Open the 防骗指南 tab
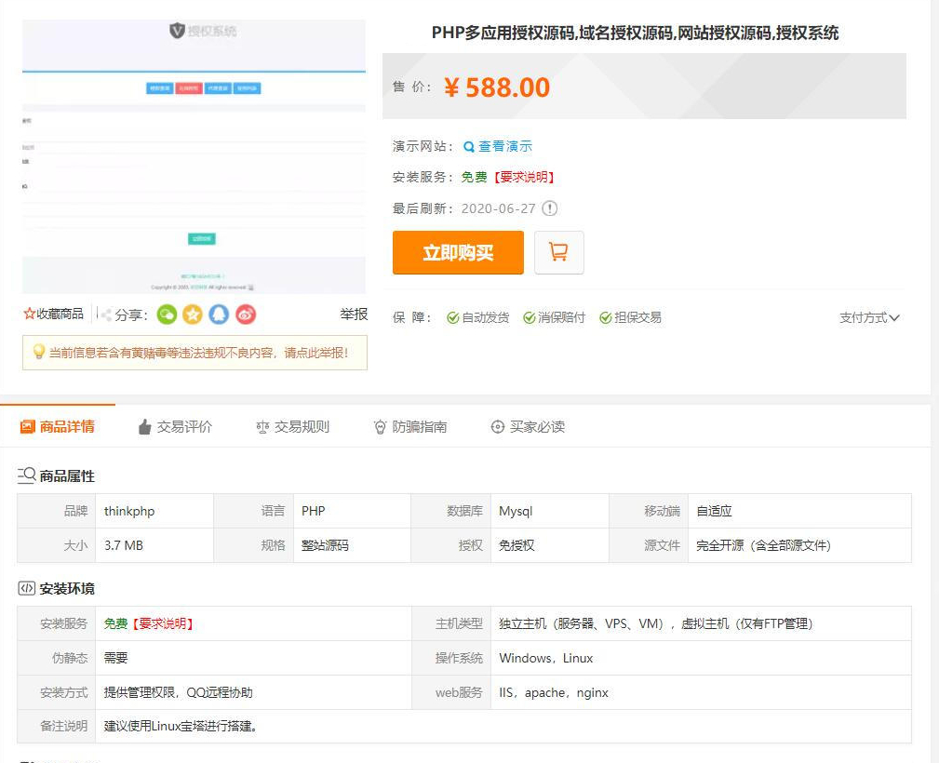The image size is (939, 763). click(410, 427)
